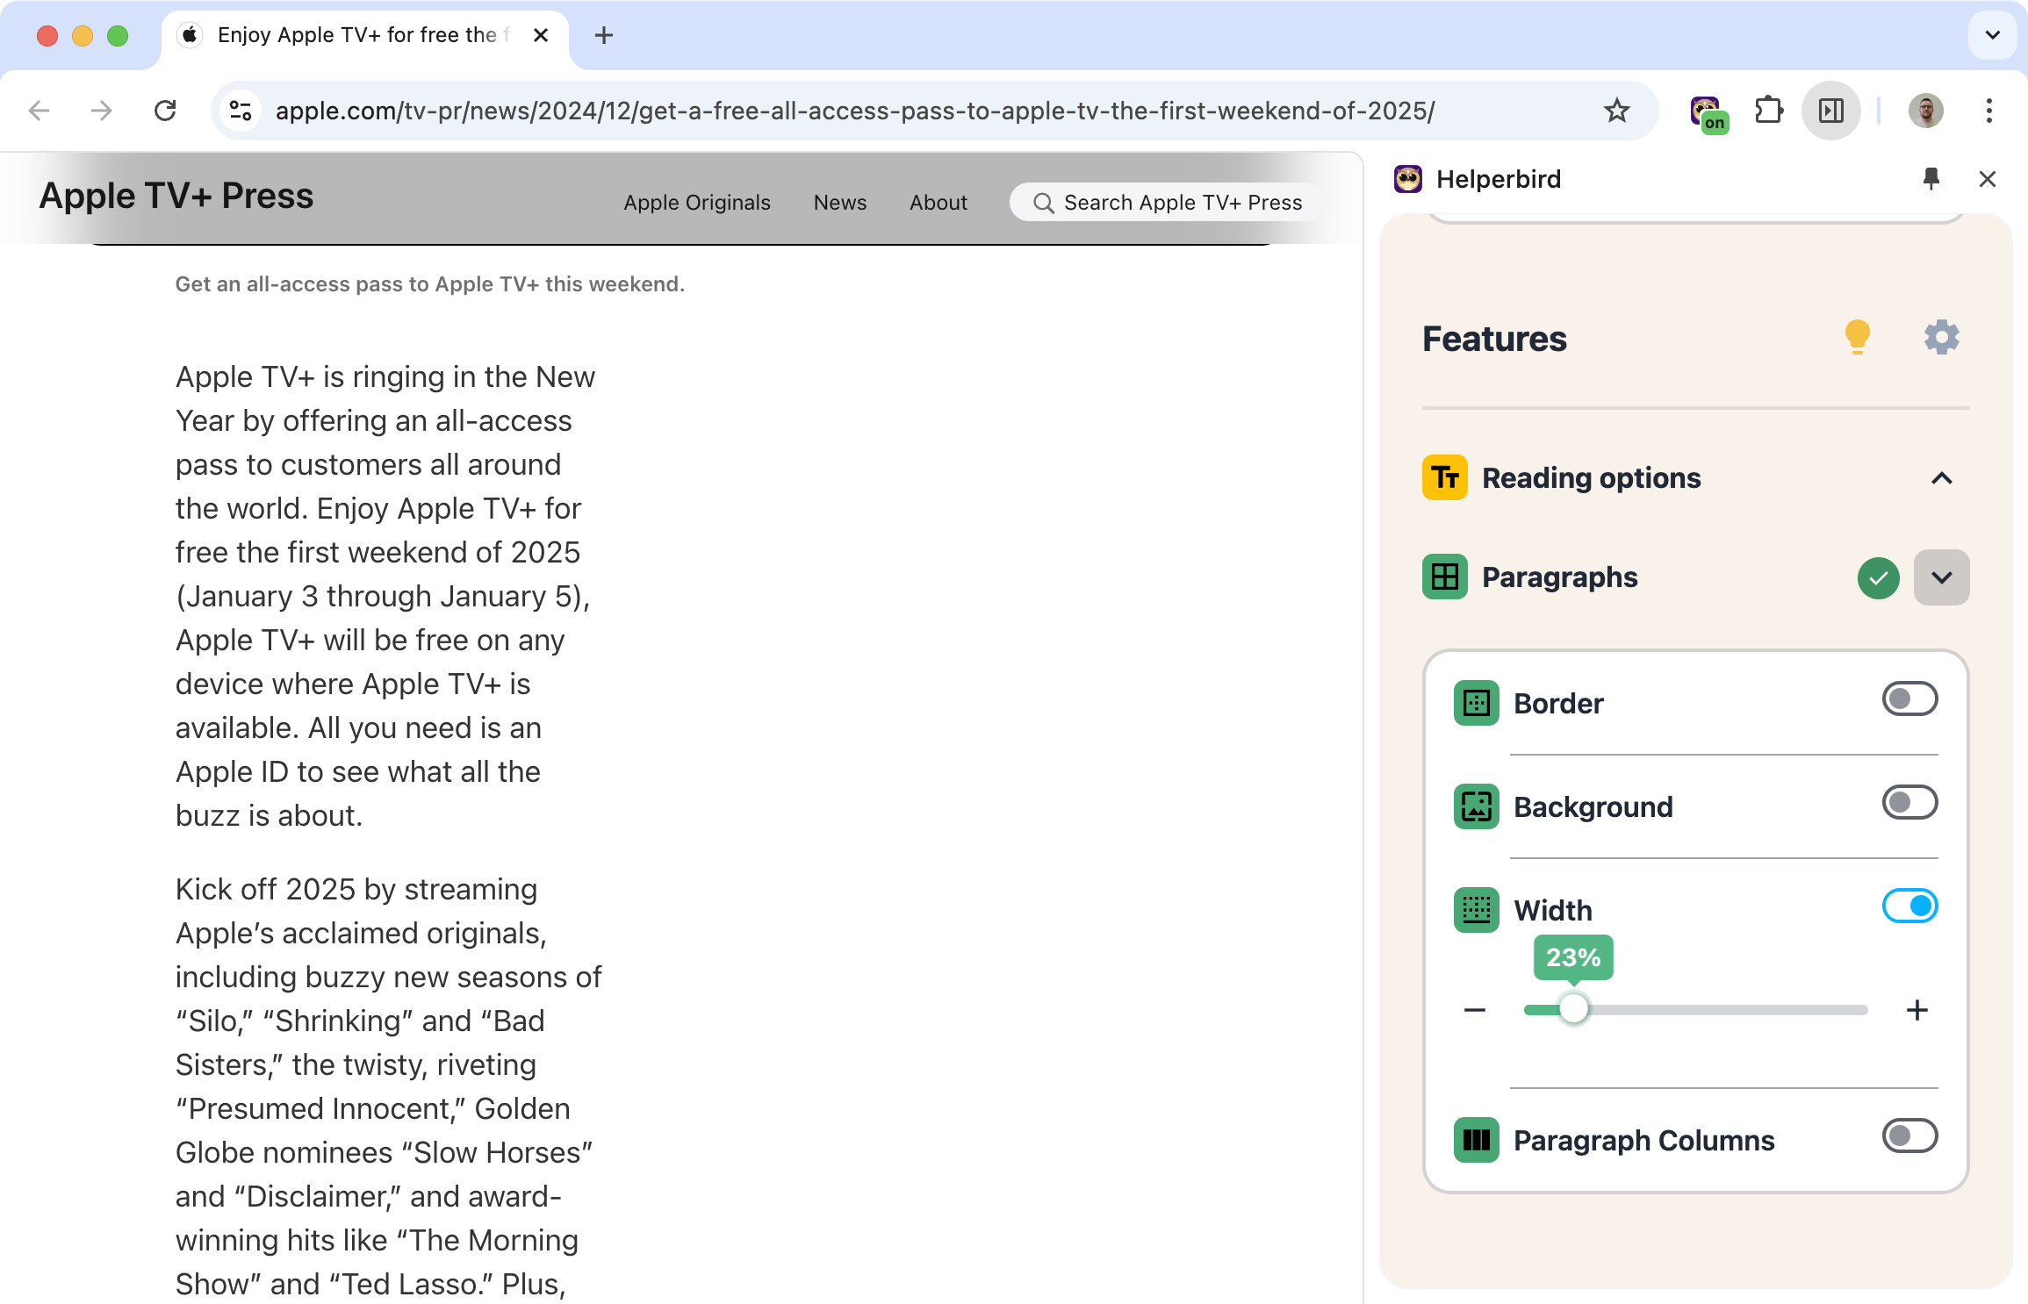Click the Border feature icon
This screenshot has height=1304, width=2028.
click(1474, 701)
